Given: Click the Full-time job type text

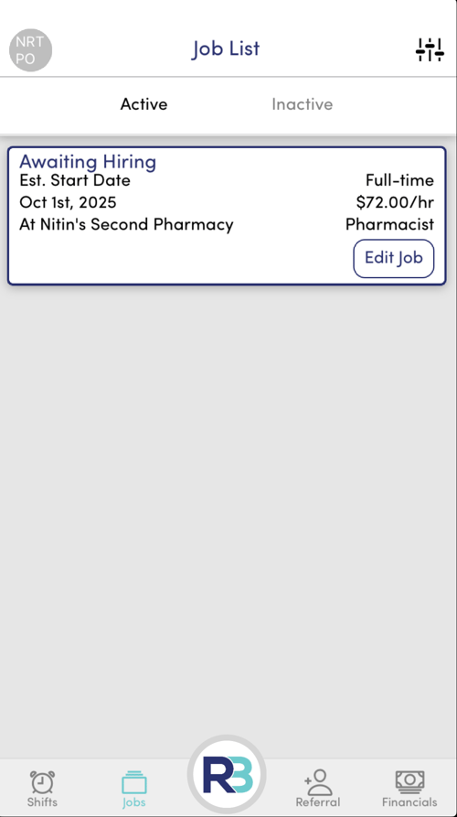Looking at the screenshot, I should point(399,180).
